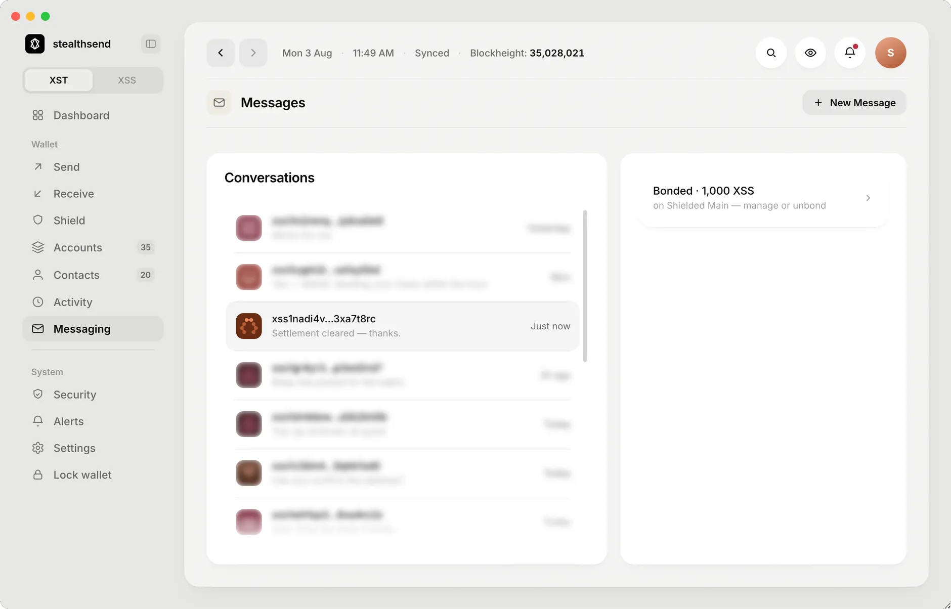Viewport: 951px width, 609px height.
Task: Open the Receive page
Action: [x=93, y=194]
